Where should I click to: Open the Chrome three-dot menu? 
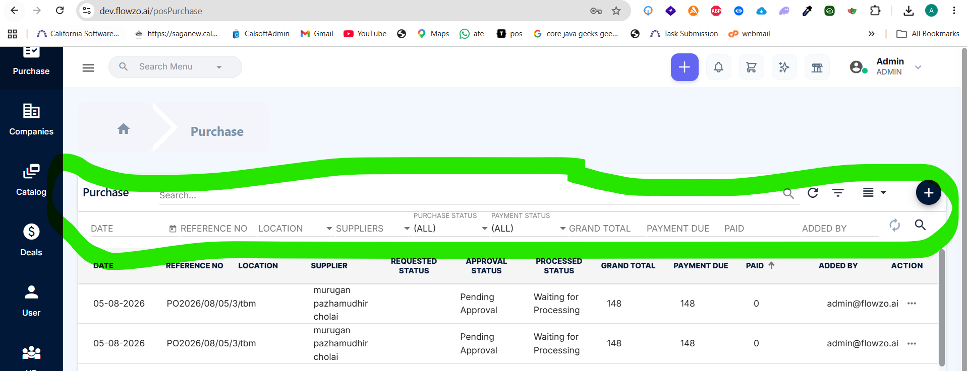pyautogui.click(x=954, y=11)
